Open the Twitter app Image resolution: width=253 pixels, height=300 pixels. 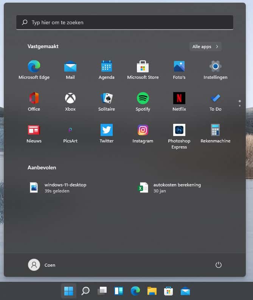(106, 133)
